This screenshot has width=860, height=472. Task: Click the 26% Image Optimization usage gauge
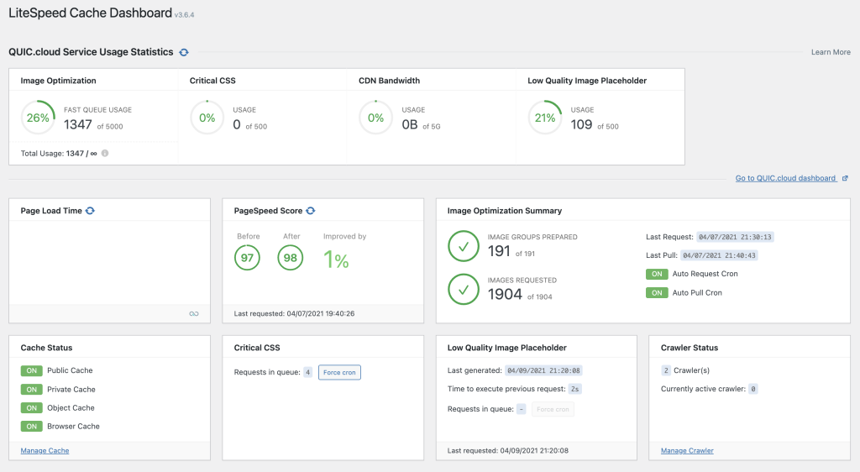pos(38,118)
